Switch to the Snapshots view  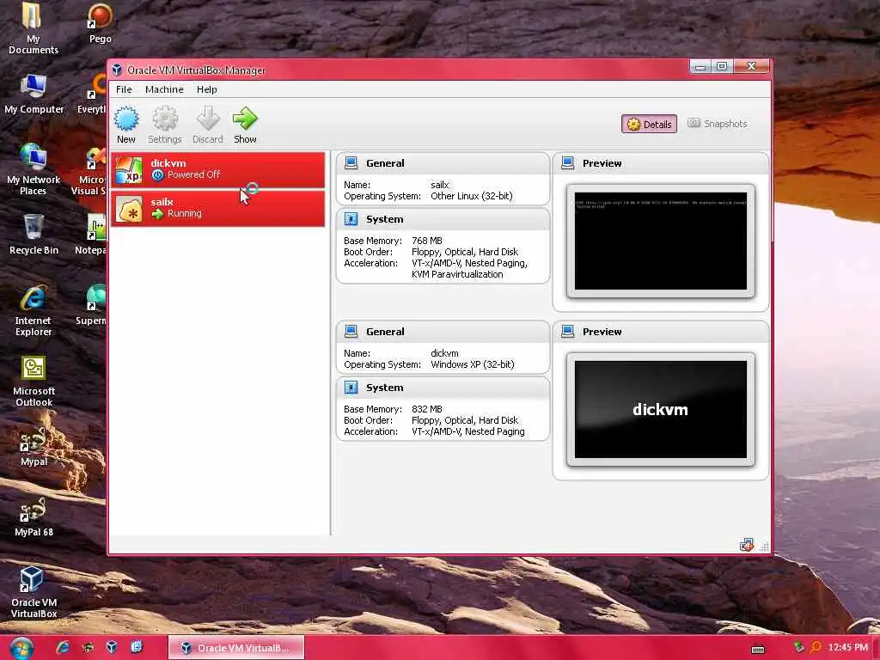pos(718,124)
